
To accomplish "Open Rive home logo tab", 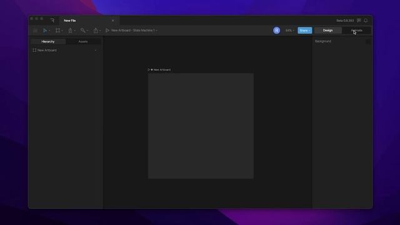I will (x=52, y=21).
